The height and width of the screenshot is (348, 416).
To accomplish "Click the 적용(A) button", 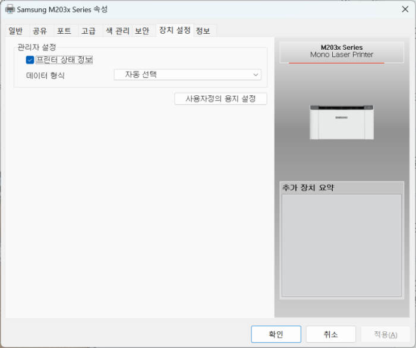I will (386, 334).
